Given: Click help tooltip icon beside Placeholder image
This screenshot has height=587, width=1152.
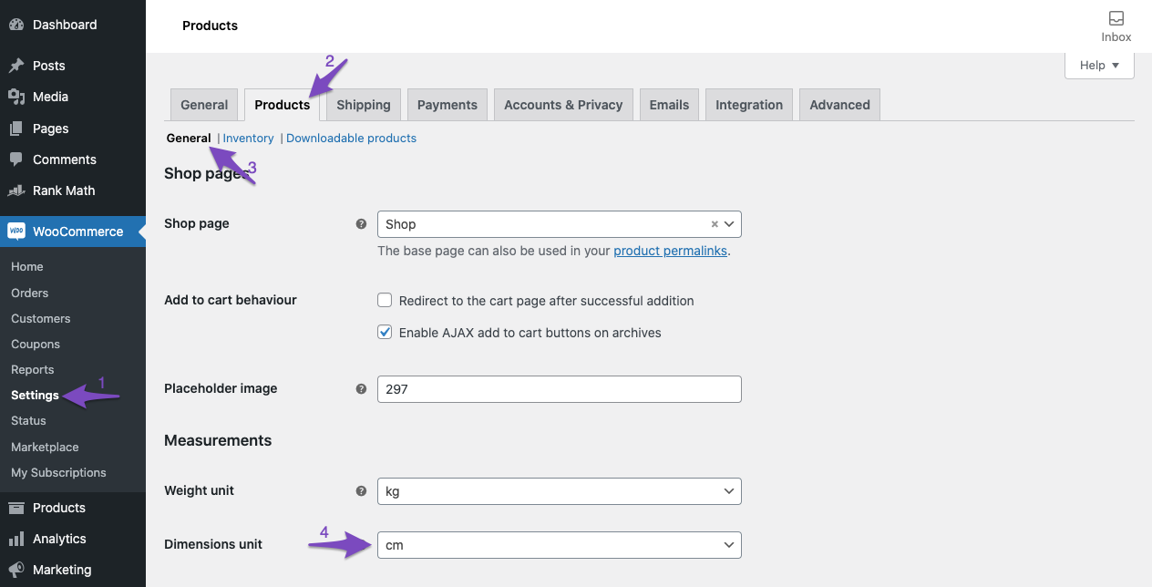Looking at the screenshot, I should tap(361, 389).
